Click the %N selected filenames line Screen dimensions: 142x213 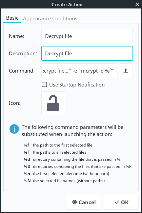click(64, 181)
